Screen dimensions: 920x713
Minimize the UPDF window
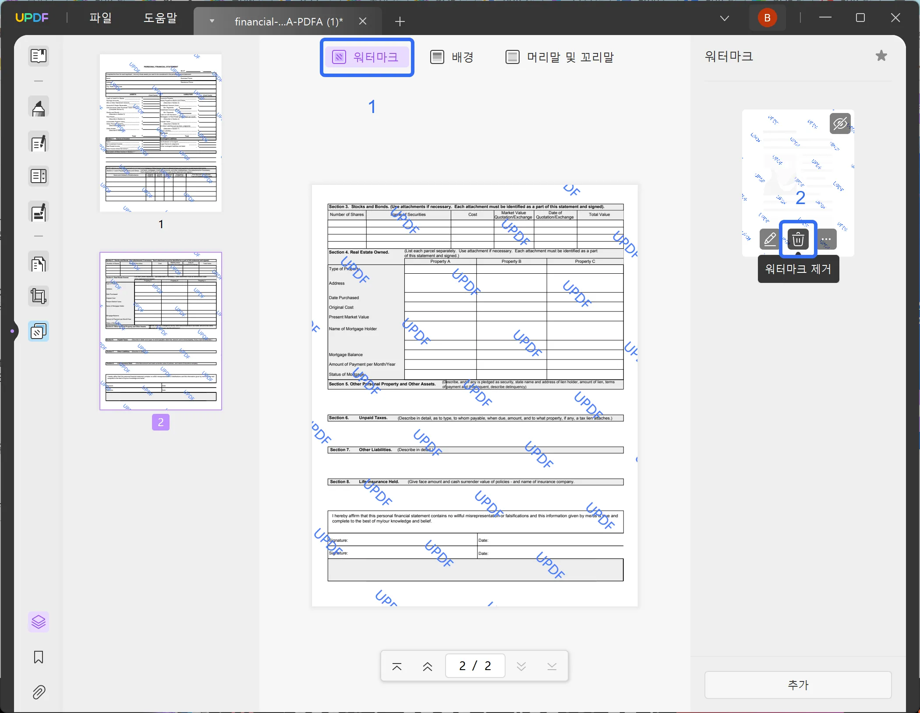825,18
